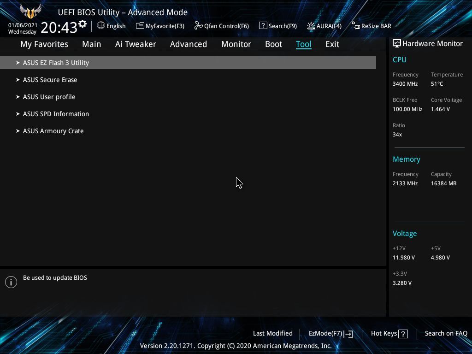
Task: Toggle ReSize BAR option
Action: click(372, 26)
